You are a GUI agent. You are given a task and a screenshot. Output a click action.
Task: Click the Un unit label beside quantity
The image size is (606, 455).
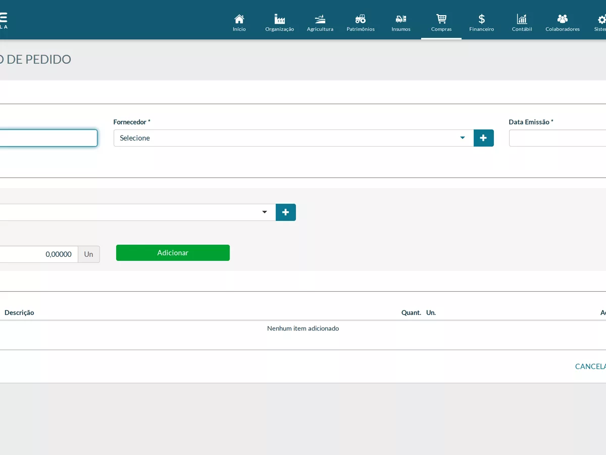pyautogui.click(x=89, y=254)
